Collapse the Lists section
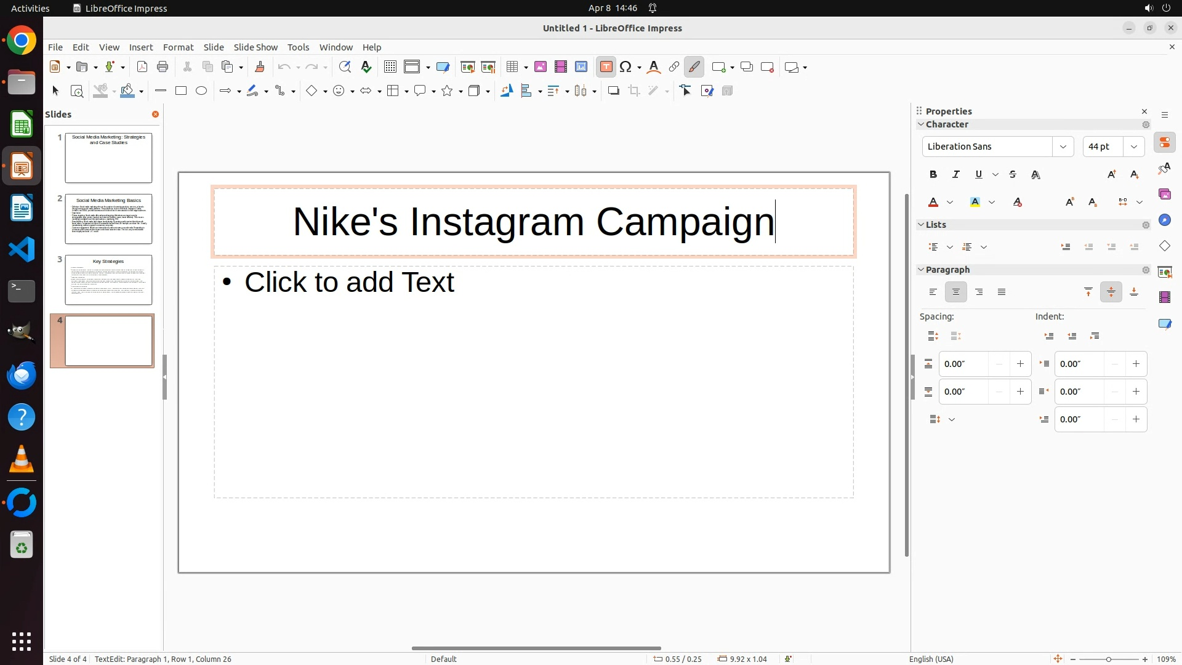Image resolution: width=1182 pixels, height=665 pixels. click(x=922, y=225)
